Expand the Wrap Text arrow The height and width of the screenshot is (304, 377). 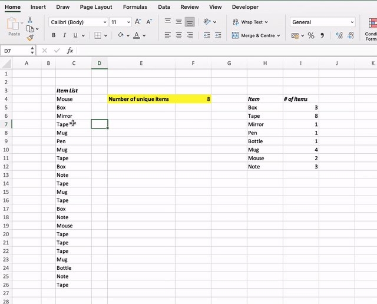(x=266, y=22)
